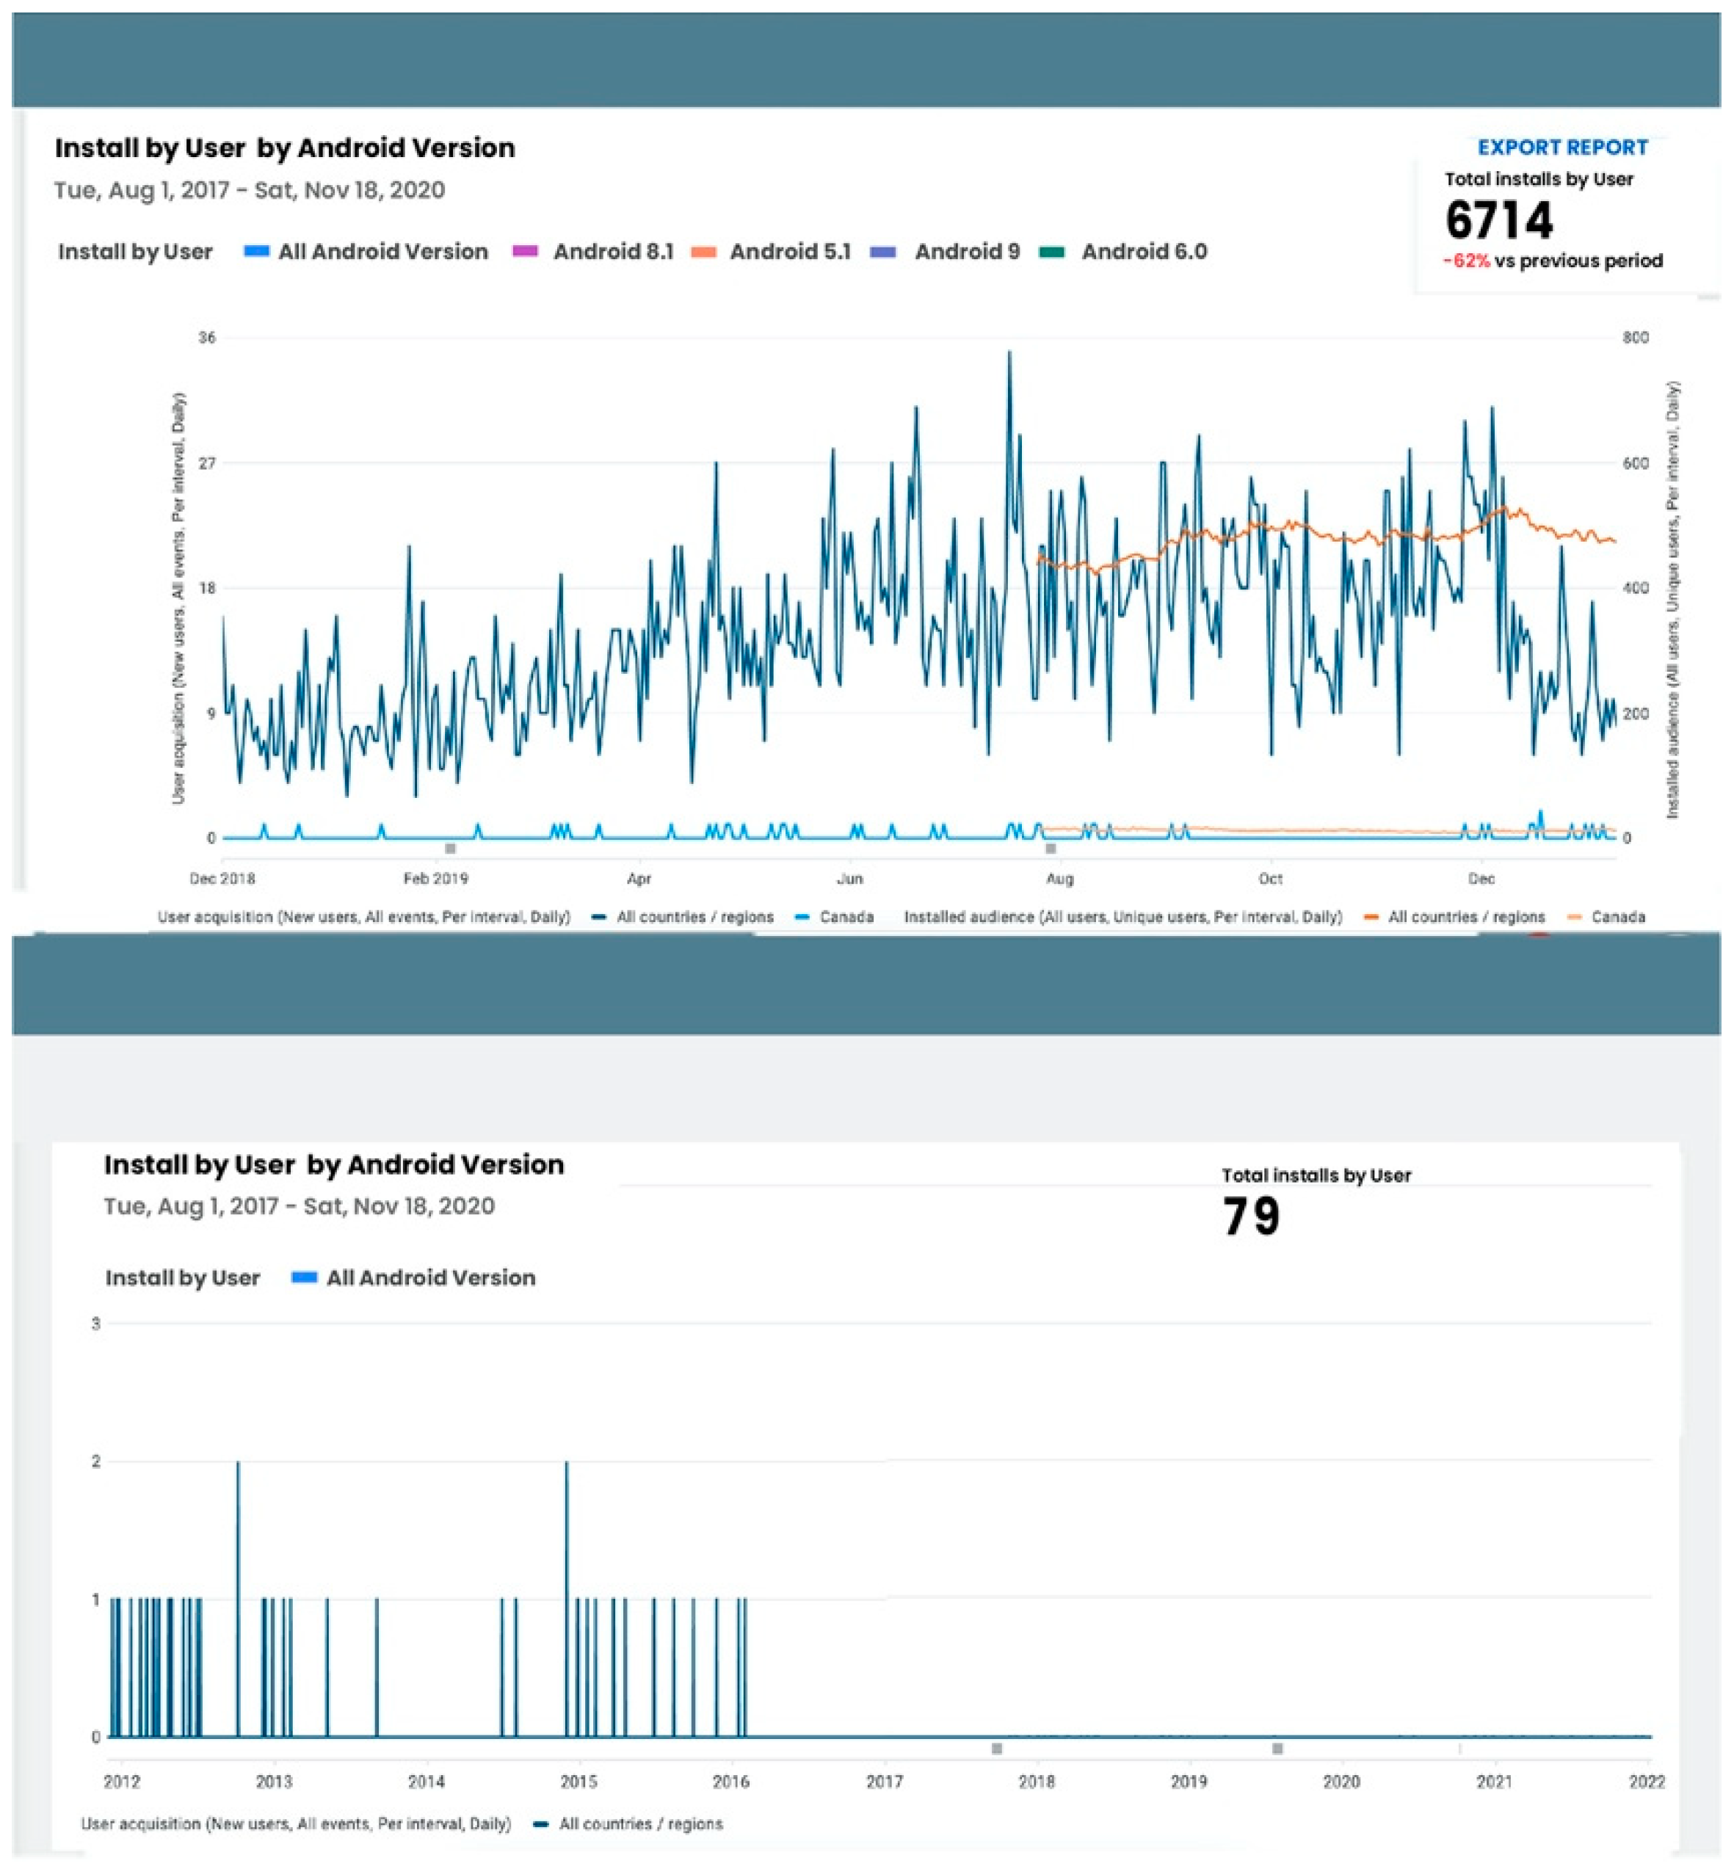Toggle the Android 6.0 green legend swatch
This screenshot has height=1869, width=1734.
(x=1052, y=252)
